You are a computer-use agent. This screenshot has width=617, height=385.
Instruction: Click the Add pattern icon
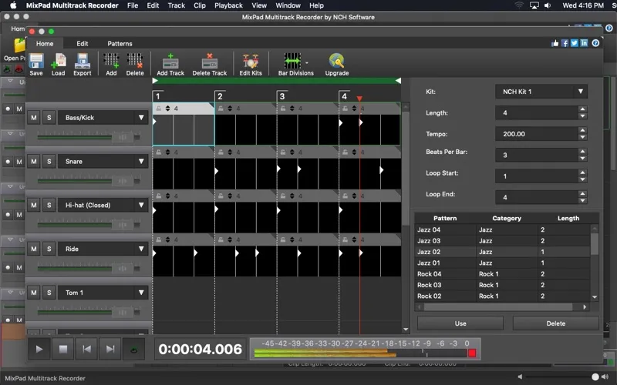[x=111, y=64]
